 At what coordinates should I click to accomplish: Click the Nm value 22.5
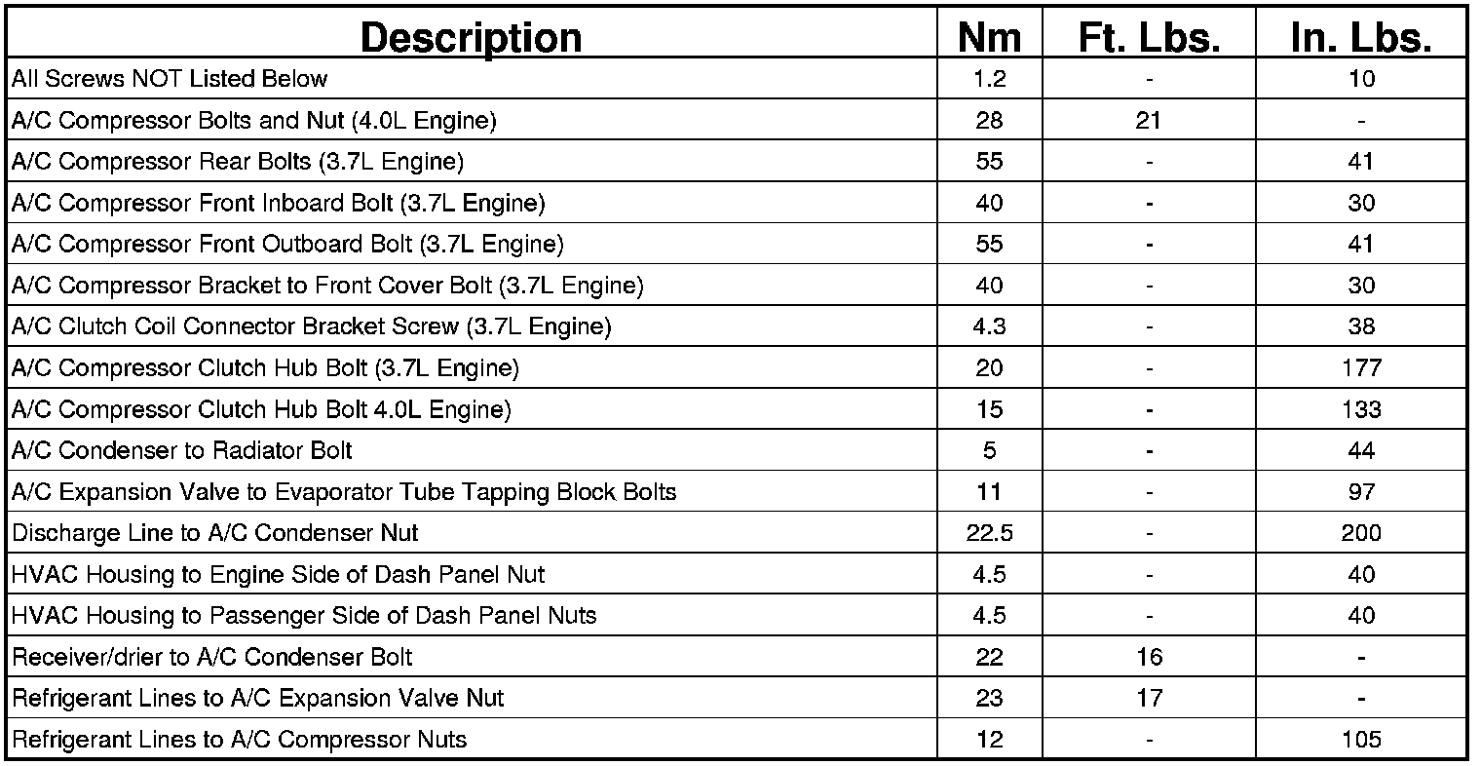coord(989,533)
